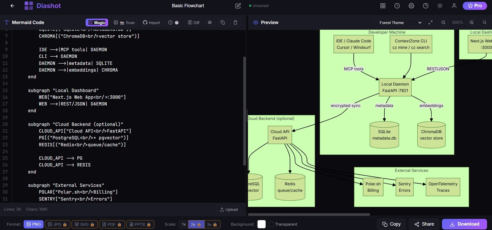Open history clock icon in top header
The image size is (492, 230).
[397, 6]
